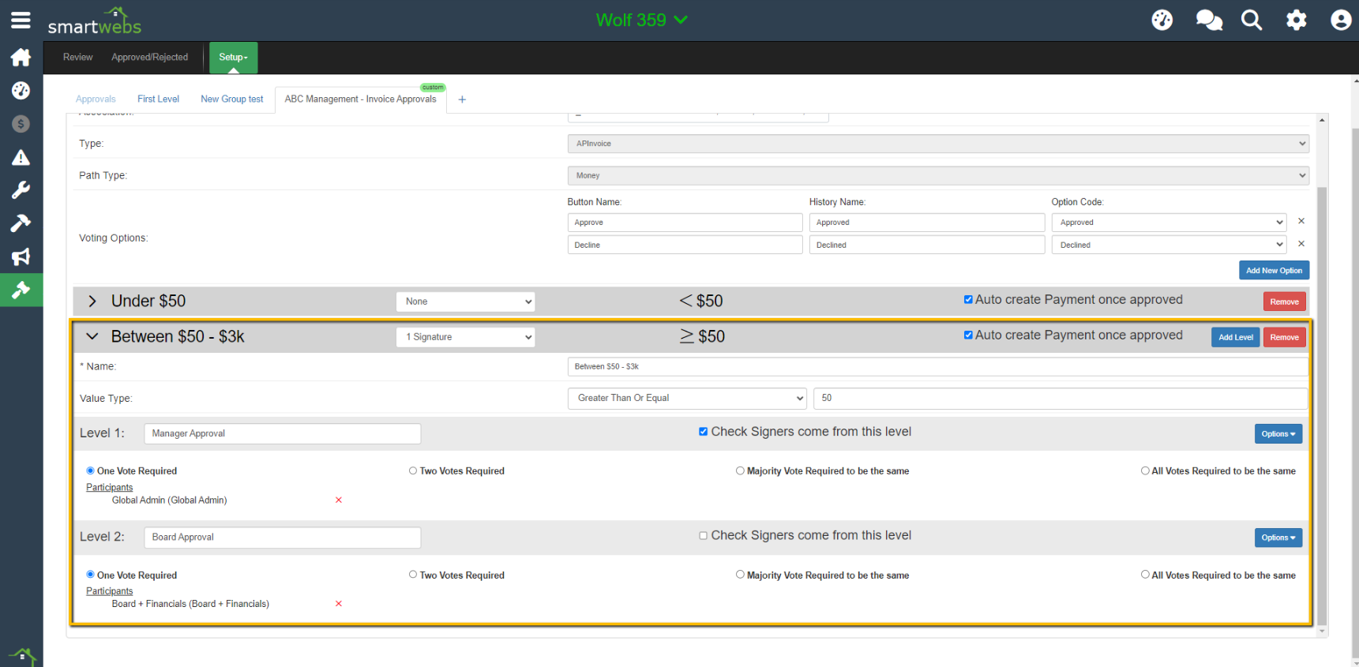Go to Home in the sidebar
Image resolution: width=1359 pixels, height=667 pixels.
point(21,58)
